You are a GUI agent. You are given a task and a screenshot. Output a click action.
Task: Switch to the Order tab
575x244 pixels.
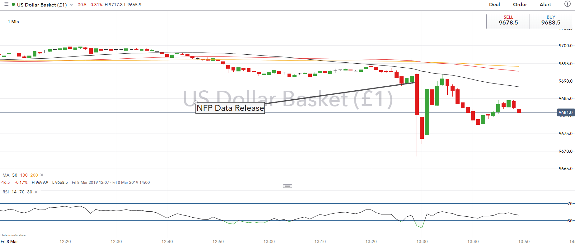point(520,5)
